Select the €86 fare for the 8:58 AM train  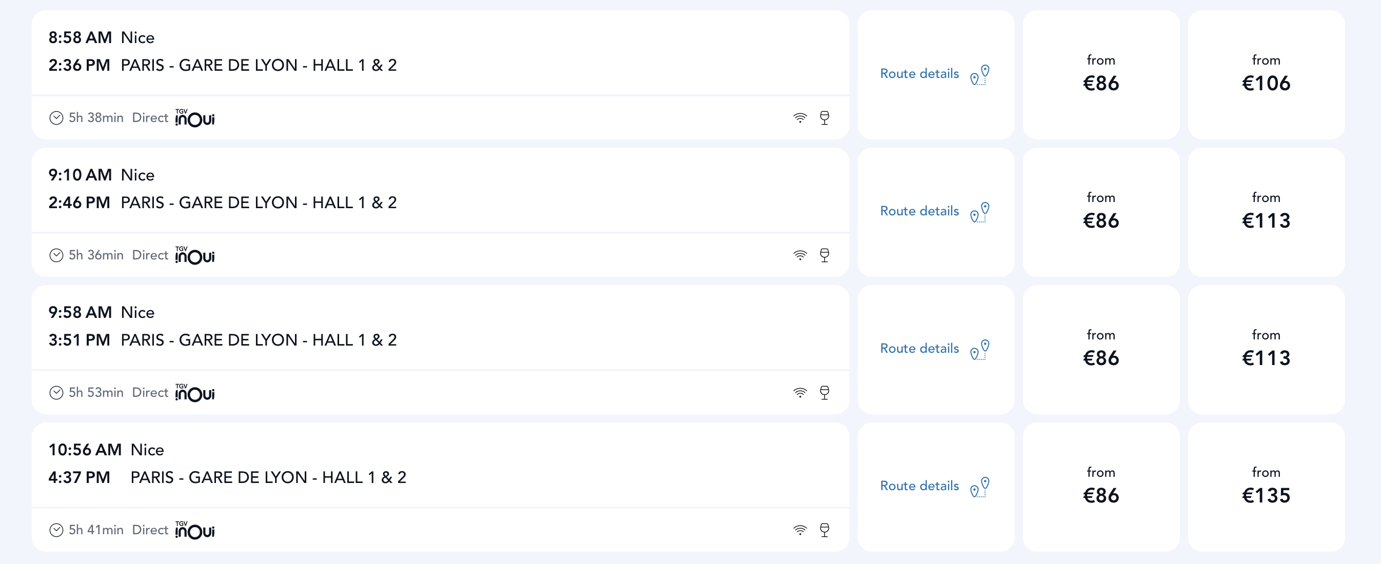(x=1100, y=74)
